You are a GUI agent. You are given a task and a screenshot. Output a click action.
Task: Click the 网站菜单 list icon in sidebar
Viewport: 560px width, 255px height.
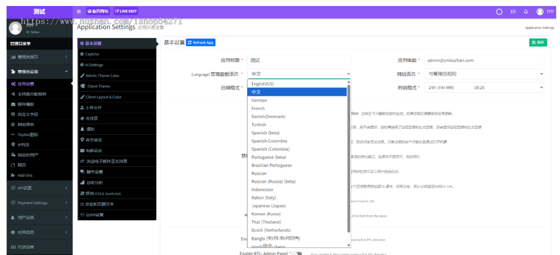(x=13, y=125)
